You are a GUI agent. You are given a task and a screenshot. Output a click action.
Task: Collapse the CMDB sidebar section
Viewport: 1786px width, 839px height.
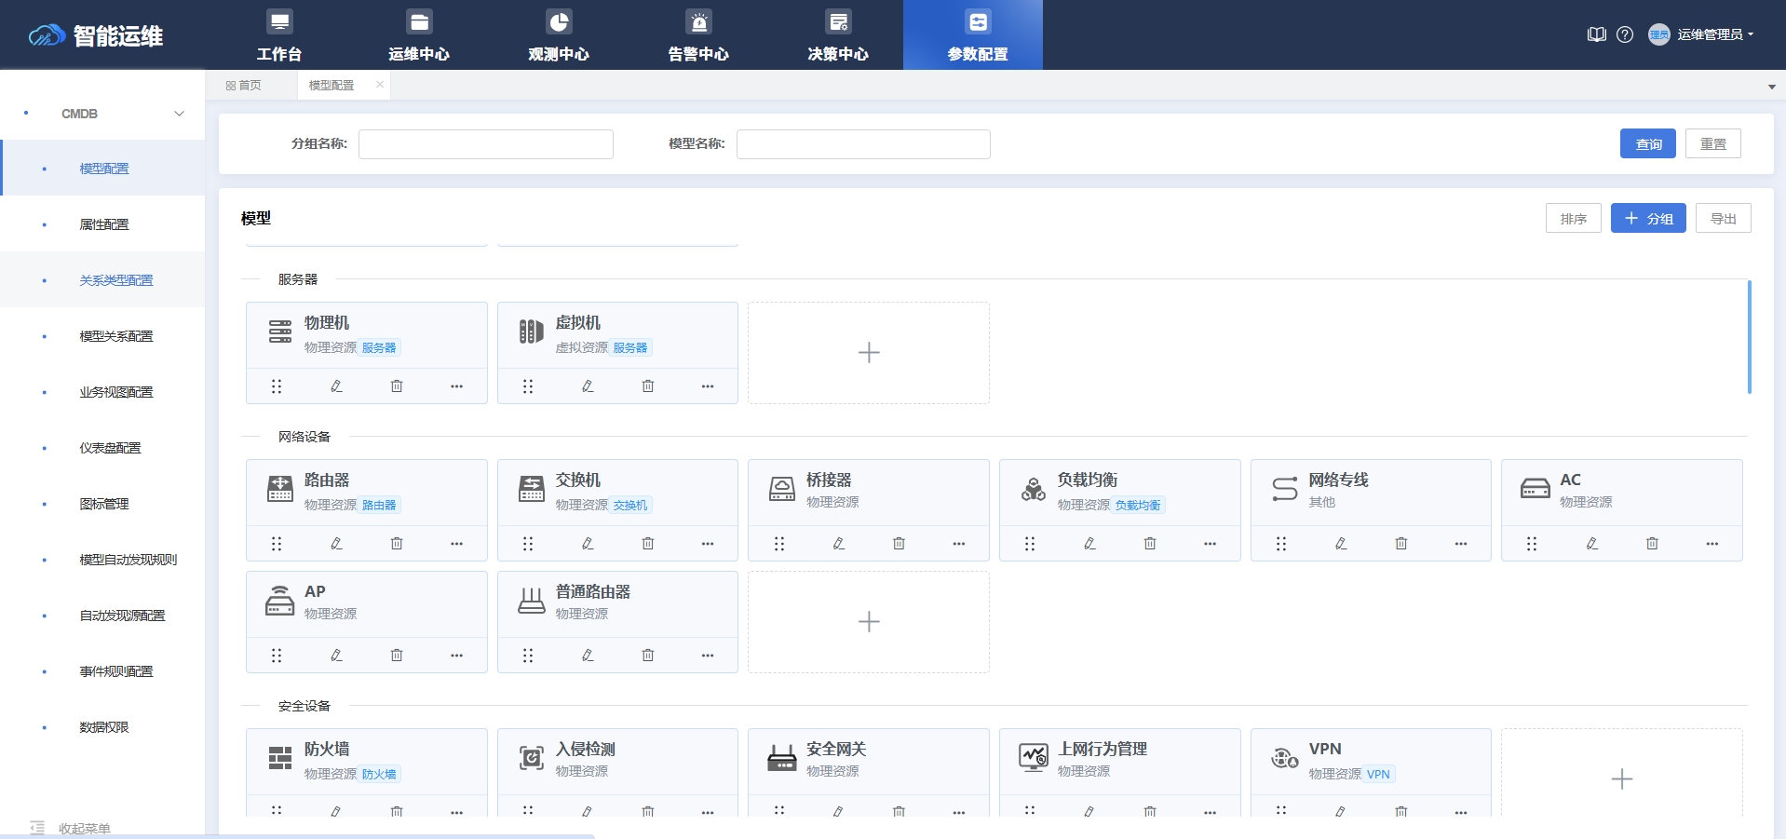click(179, 113)
